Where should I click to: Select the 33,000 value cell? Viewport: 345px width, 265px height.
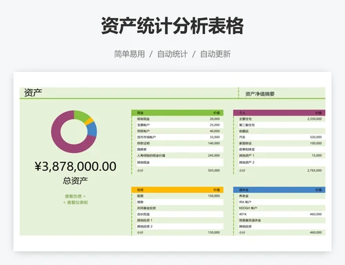[x=215, y=137]
